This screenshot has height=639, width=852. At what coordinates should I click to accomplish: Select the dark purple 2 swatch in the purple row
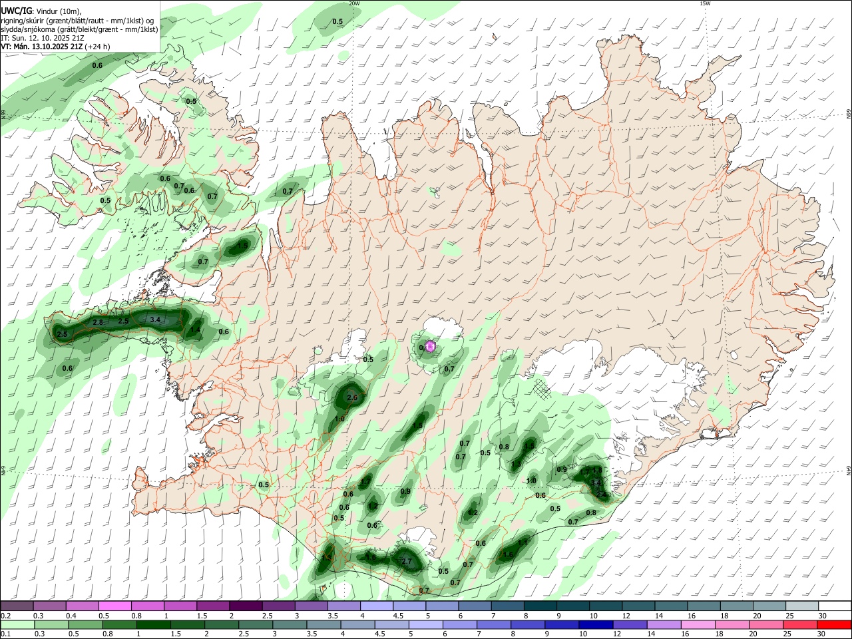coord(245,606)
